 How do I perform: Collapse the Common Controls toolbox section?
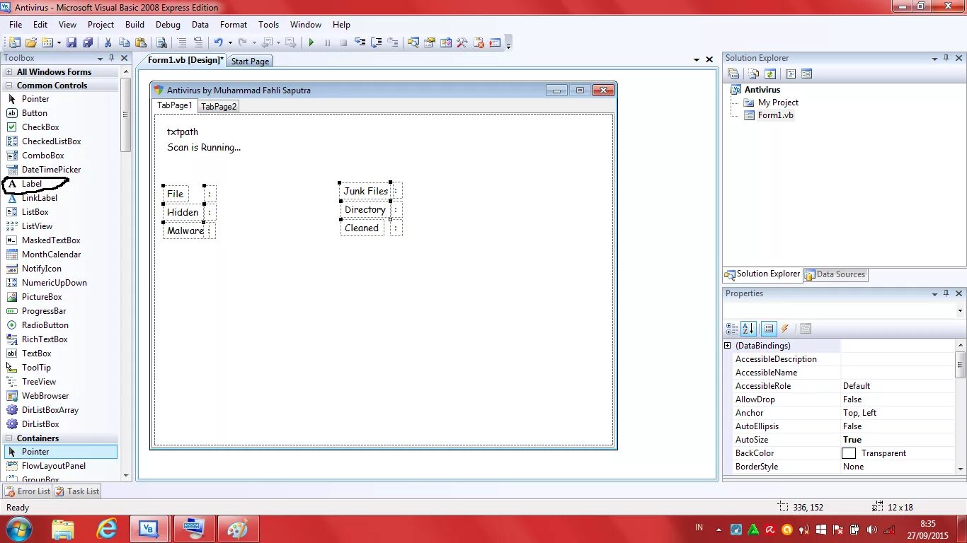pyautogui.click(x=8, y=86)
